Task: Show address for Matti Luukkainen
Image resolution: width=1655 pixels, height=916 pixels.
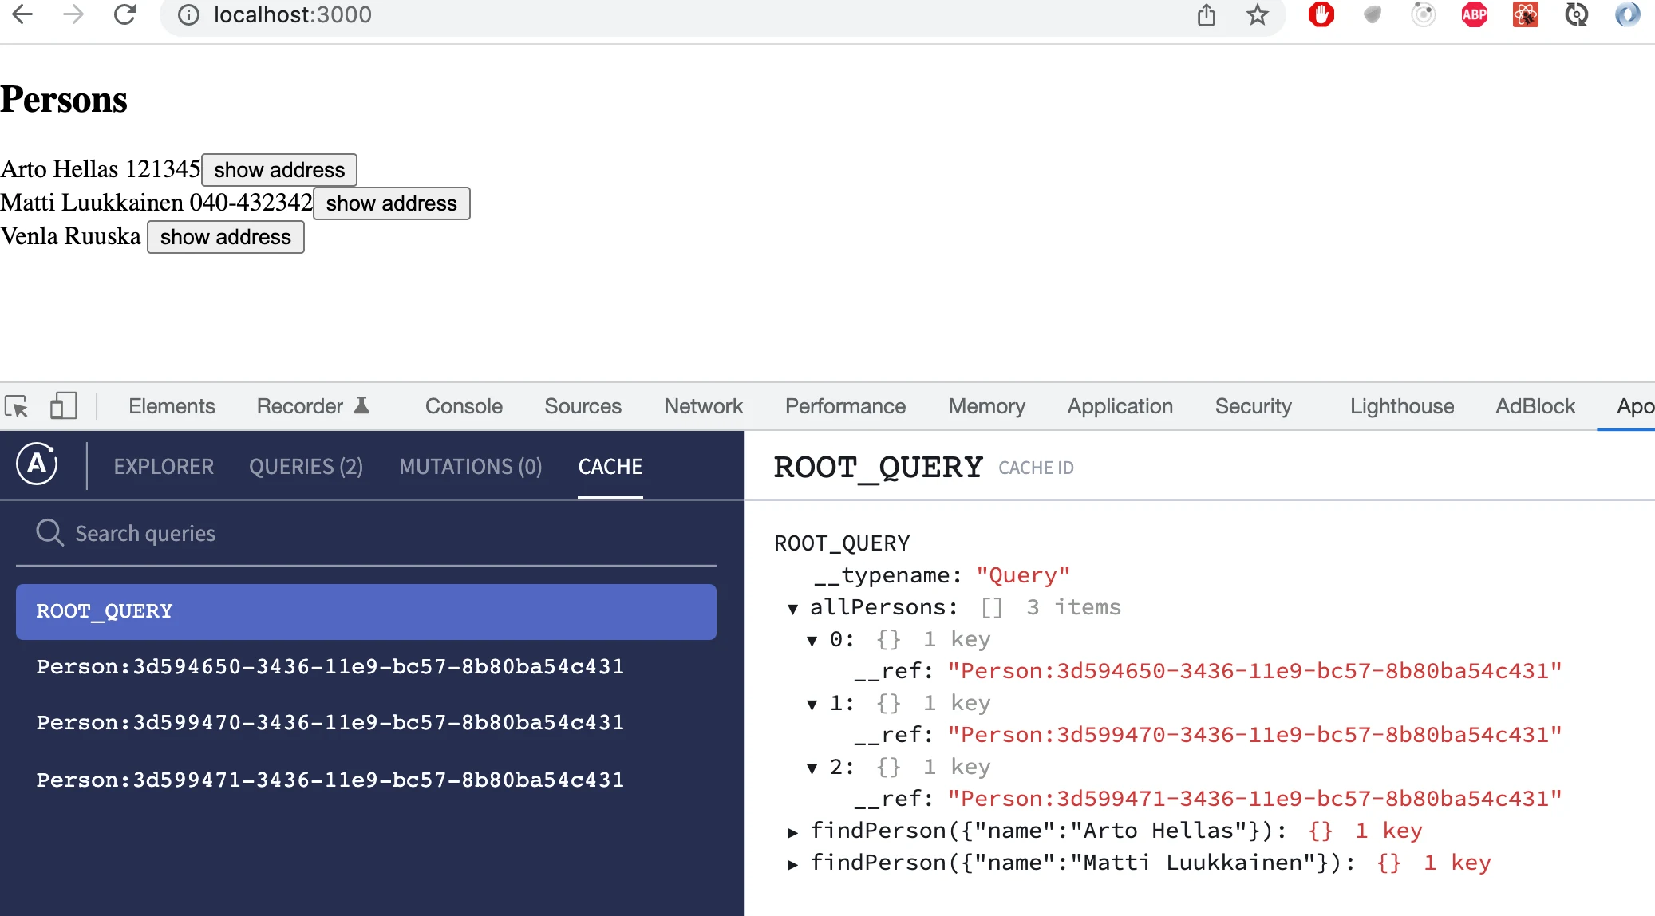Action: tap(392, 203)
